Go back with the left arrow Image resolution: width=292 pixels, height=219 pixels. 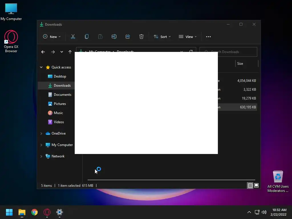pos(43,52)
